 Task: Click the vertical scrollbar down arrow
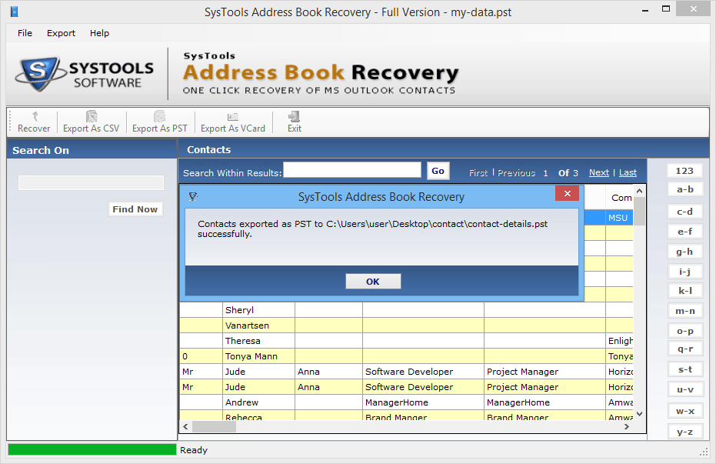639,414
